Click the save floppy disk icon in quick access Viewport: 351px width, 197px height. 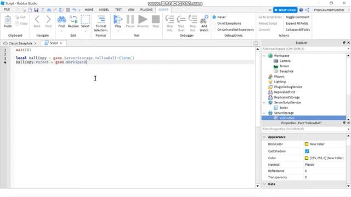coord(36,10)
